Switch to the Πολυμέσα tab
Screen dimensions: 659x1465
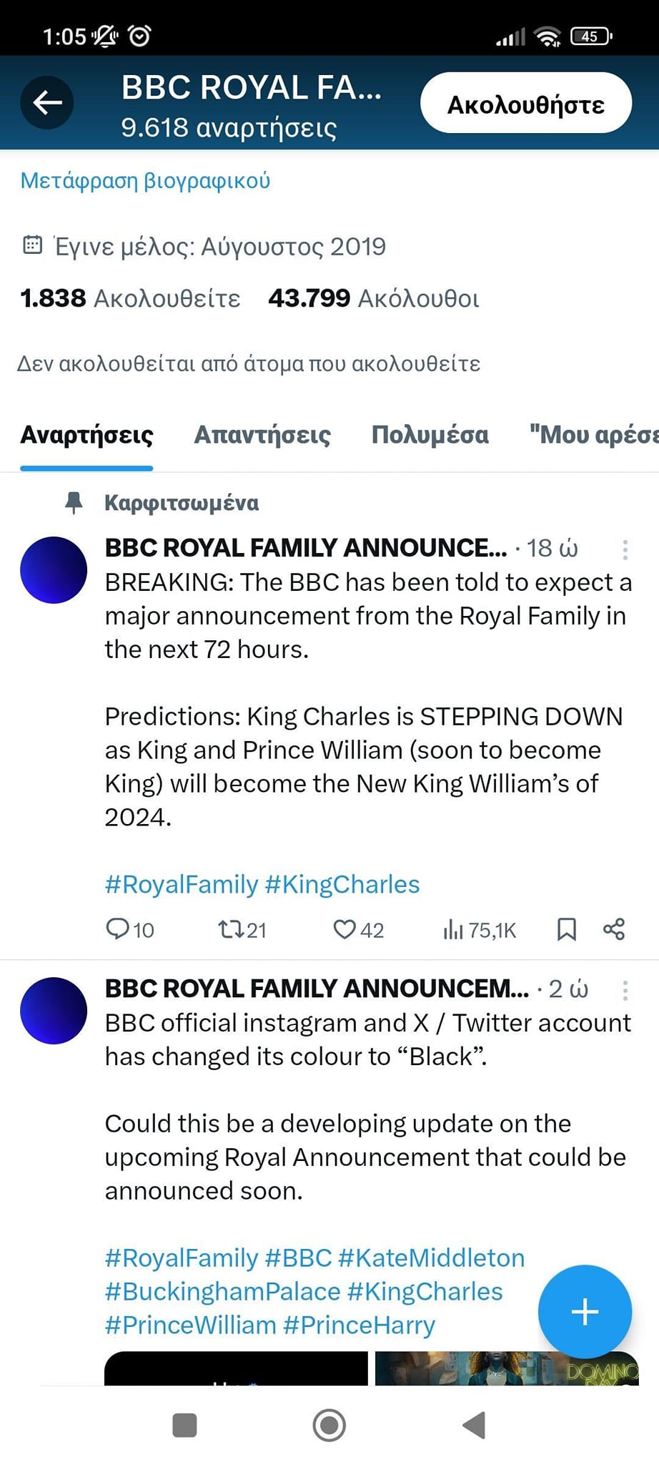pos(430,435)
